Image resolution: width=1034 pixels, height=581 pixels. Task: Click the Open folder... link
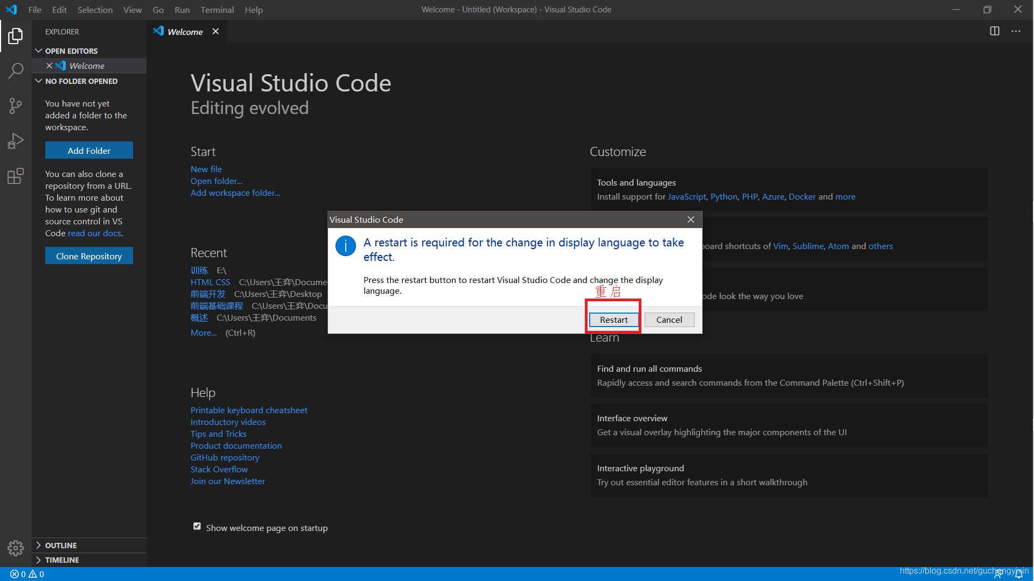(x=216, y=181)
